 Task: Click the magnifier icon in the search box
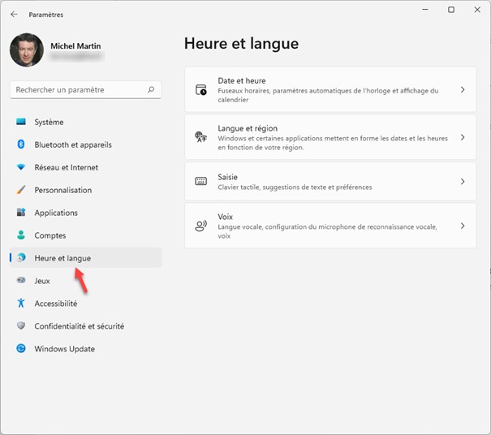[x=151, y=90]
